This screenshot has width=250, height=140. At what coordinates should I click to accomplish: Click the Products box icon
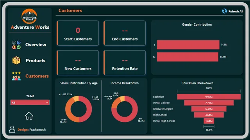pos(16,60)
